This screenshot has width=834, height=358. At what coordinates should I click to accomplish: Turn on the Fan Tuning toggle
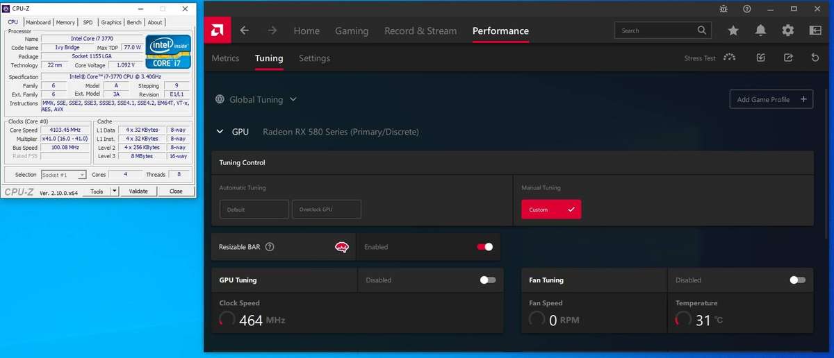pyautogui.click(x=797, y=280)
